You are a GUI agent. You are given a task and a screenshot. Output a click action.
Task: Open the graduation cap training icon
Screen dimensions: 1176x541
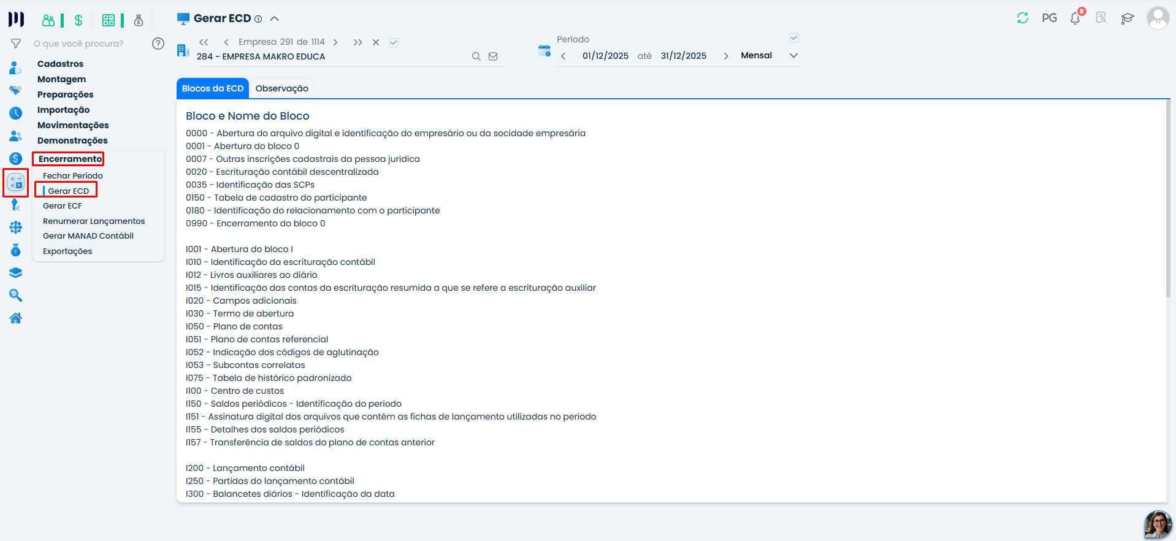coord(1127,18)
